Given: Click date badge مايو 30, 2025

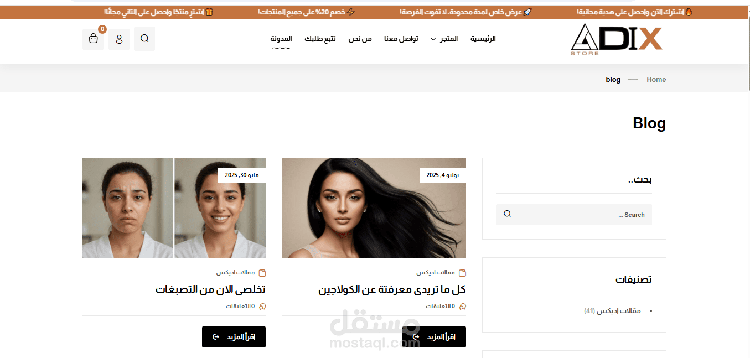Looking at the screenshot, I should [x=242, y=175].
